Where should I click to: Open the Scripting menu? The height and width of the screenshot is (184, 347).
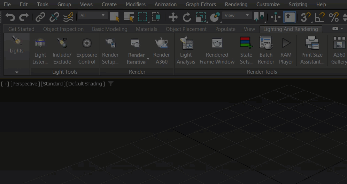298,5
